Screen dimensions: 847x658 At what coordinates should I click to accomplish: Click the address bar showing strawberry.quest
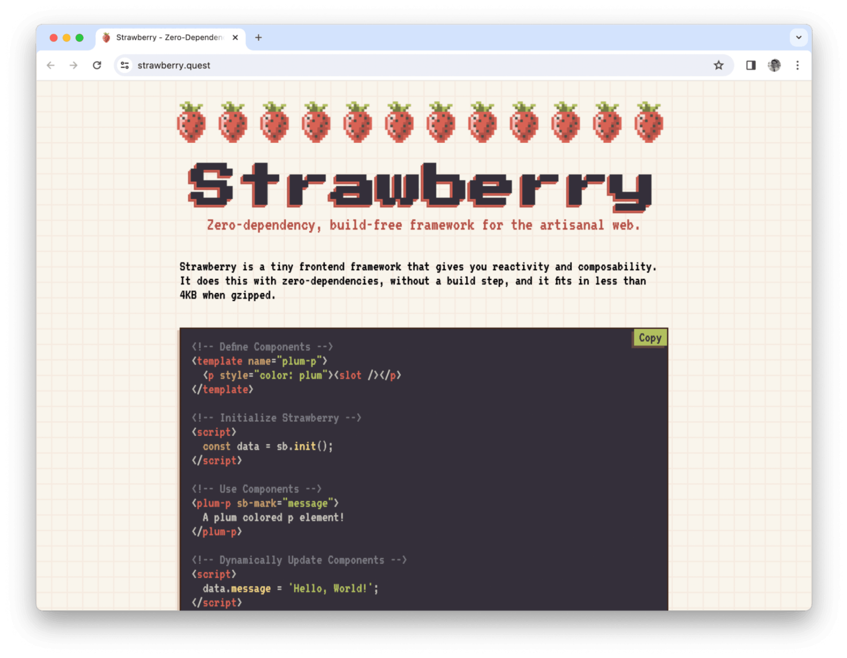292,65
